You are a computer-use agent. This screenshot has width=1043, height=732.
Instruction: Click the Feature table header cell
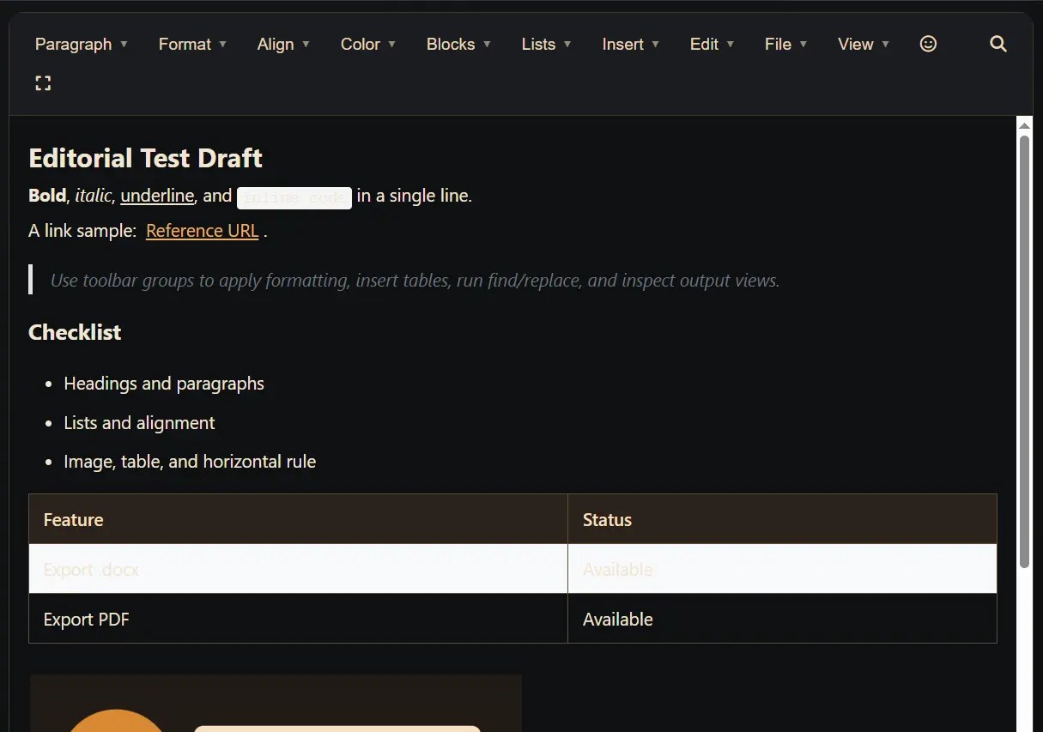[x=298, y=519]
